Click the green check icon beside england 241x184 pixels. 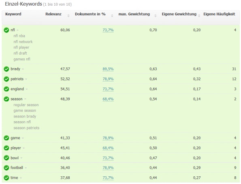click(x=6, y=89)
